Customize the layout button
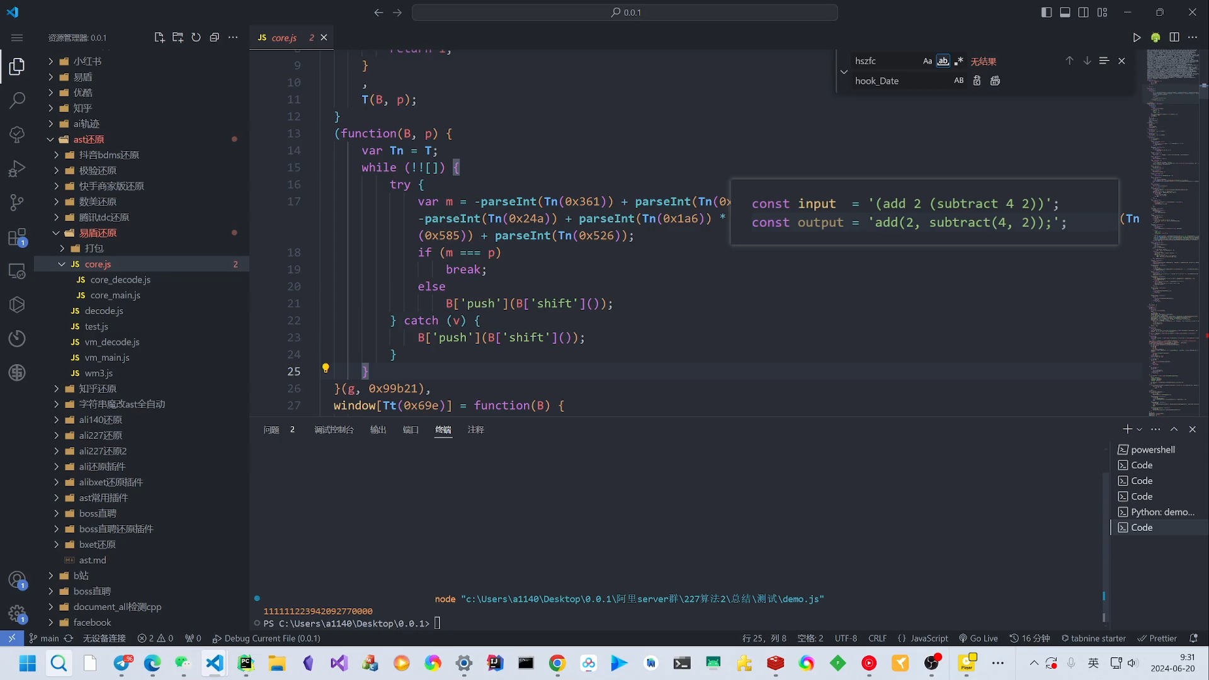 [1102, 13]
